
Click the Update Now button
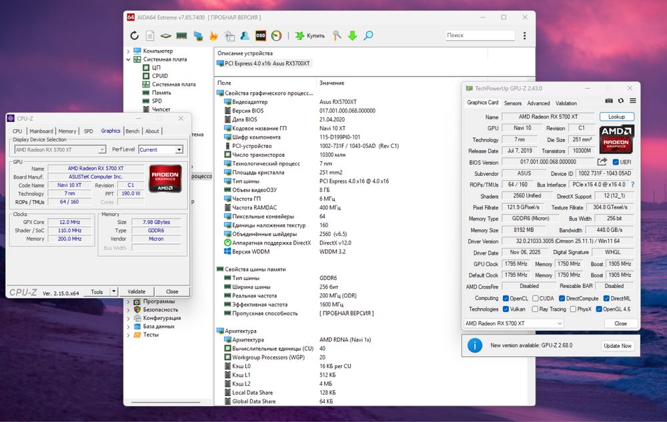click(x=618, y=345)
